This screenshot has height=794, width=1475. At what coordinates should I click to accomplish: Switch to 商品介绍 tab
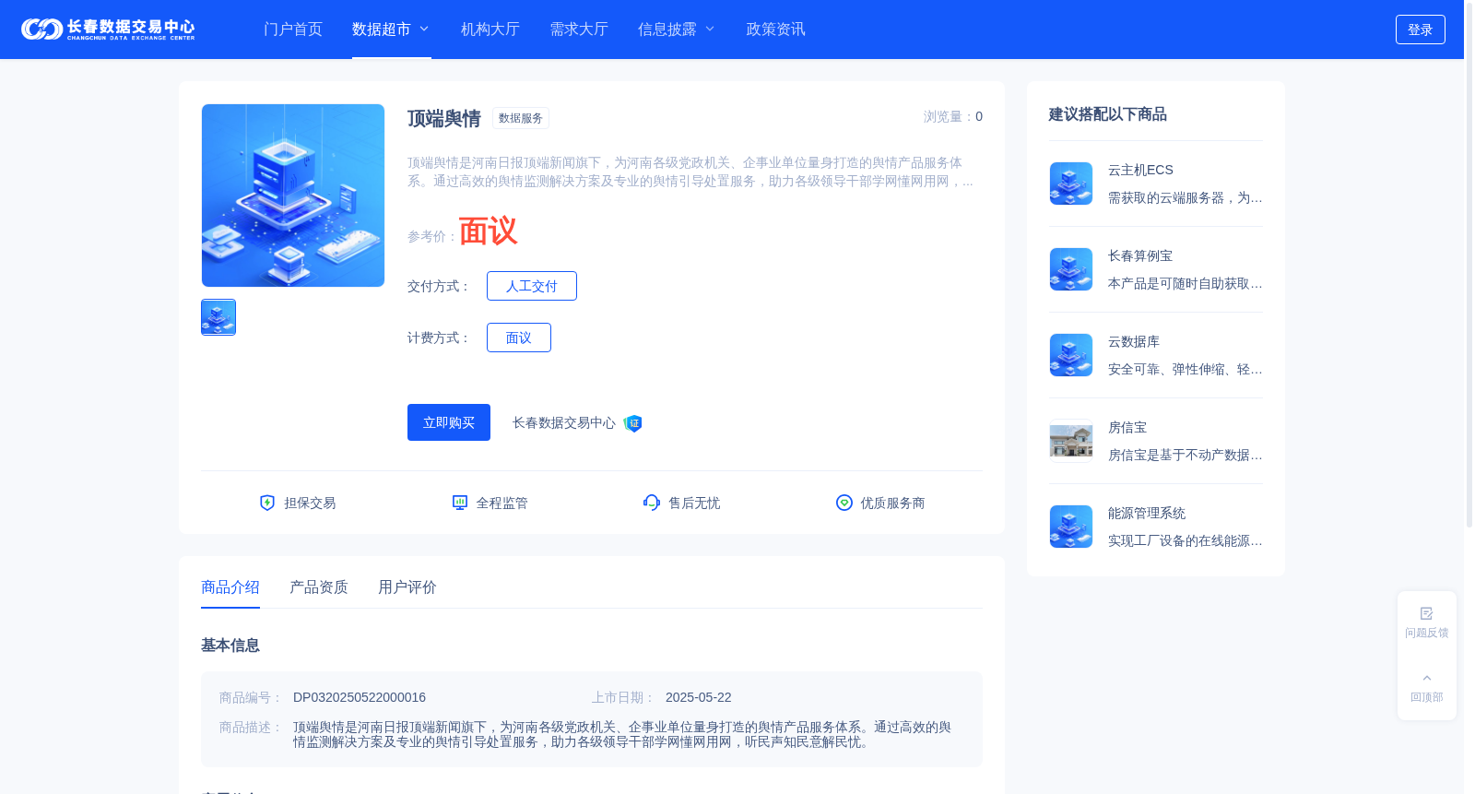pyautogui.click(x=230, y=587)
